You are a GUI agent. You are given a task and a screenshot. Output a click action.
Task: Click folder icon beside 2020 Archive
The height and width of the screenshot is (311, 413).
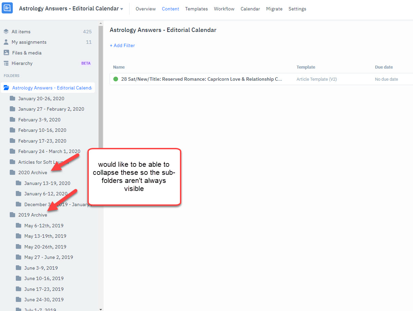pyautogui.click(x=12, y=172)
